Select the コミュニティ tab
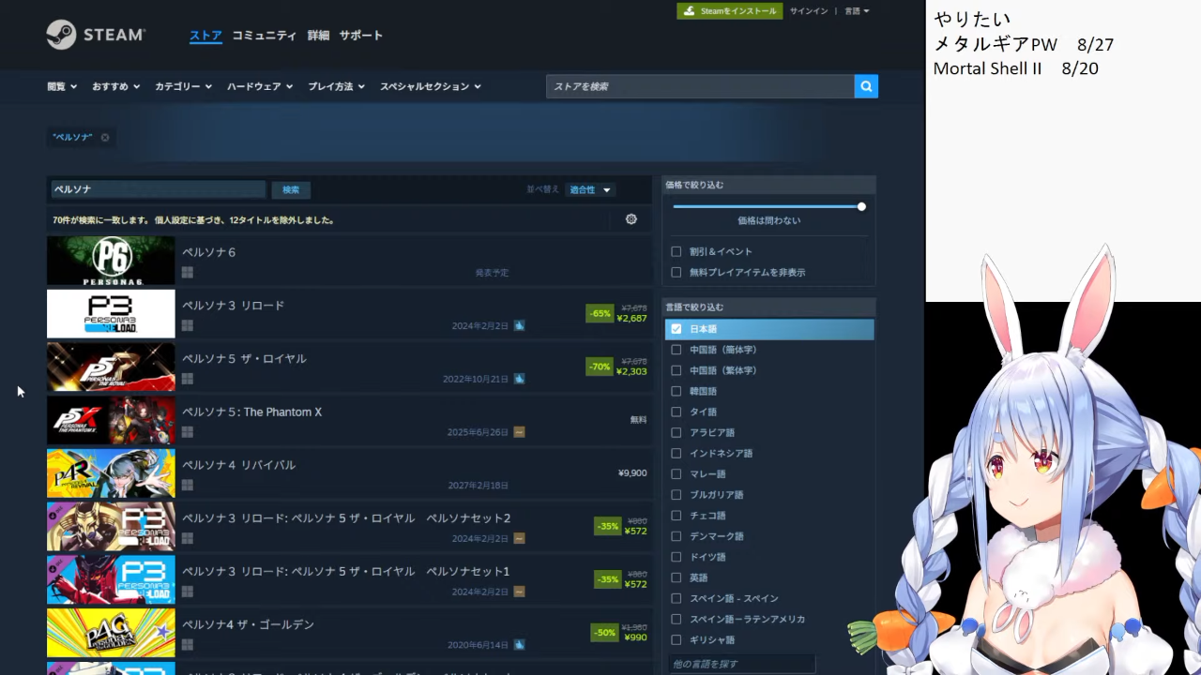The height and width of the screenshot is (675, 1201). coord(265,36)
